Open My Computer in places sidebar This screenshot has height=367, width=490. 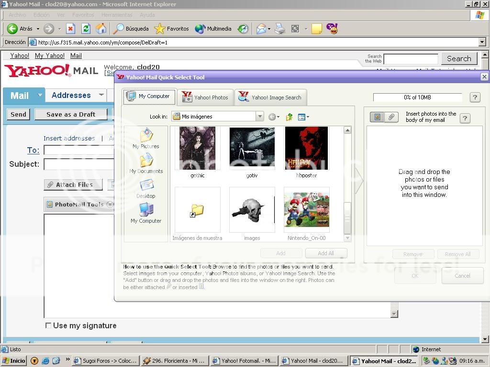[x=146, y=213]
